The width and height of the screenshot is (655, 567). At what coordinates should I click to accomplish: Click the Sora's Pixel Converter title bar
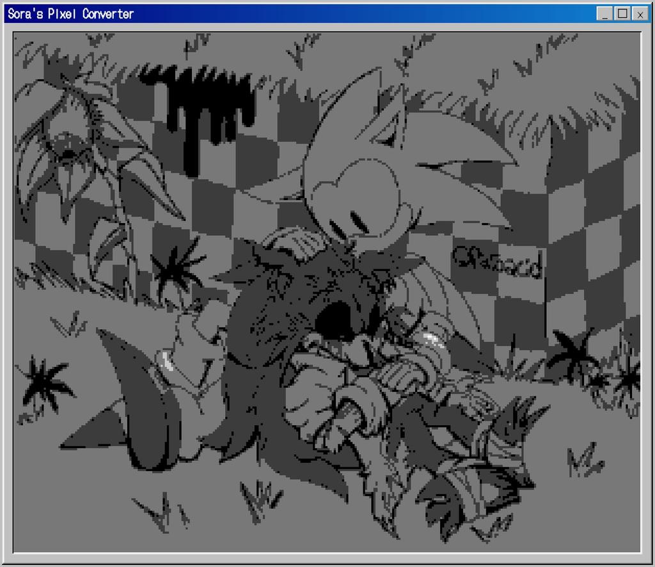pyautogui.click(x=327, y=14)
